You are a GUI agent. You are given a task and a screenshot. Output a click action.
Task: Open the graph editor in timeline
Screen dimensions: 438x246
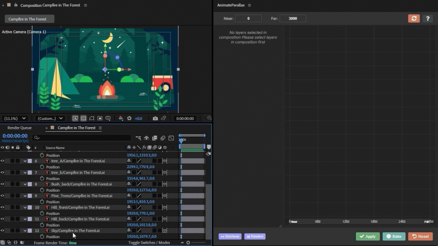(171, 138)
